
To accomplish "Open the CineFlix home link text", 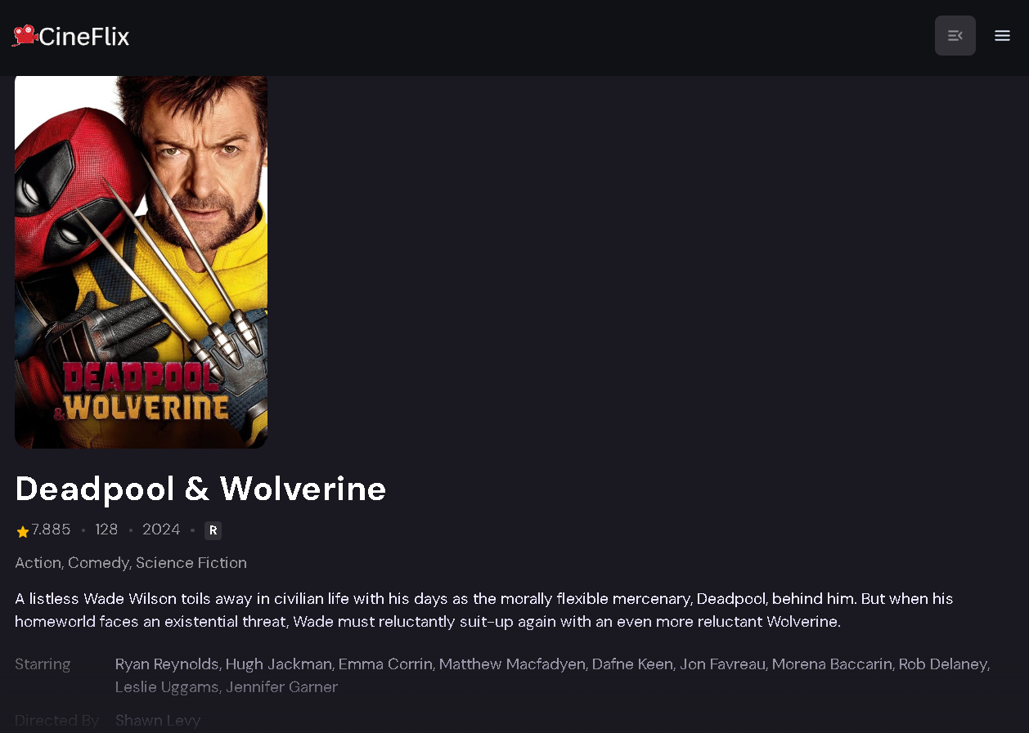I will point(84,37).
